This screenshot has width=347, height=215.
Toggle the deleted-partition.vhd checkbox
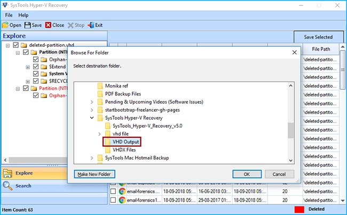(15, 45)
